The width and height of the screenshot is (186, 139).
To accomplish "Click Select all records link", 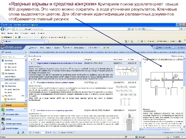I will coord(35,56).
